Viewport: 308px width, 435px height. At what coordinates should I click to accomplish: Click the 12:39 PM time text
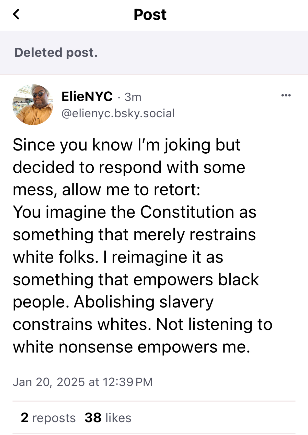point(128,382)
